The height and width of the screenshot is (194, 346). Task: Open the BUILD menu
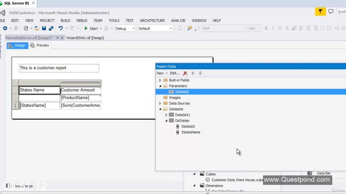(65, 20)
